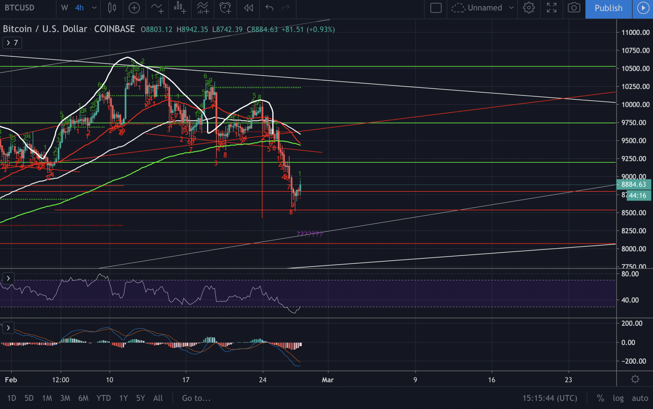
Task: Expand the collapsed indicator legend showing 7
Action: (x=12, y=43)
